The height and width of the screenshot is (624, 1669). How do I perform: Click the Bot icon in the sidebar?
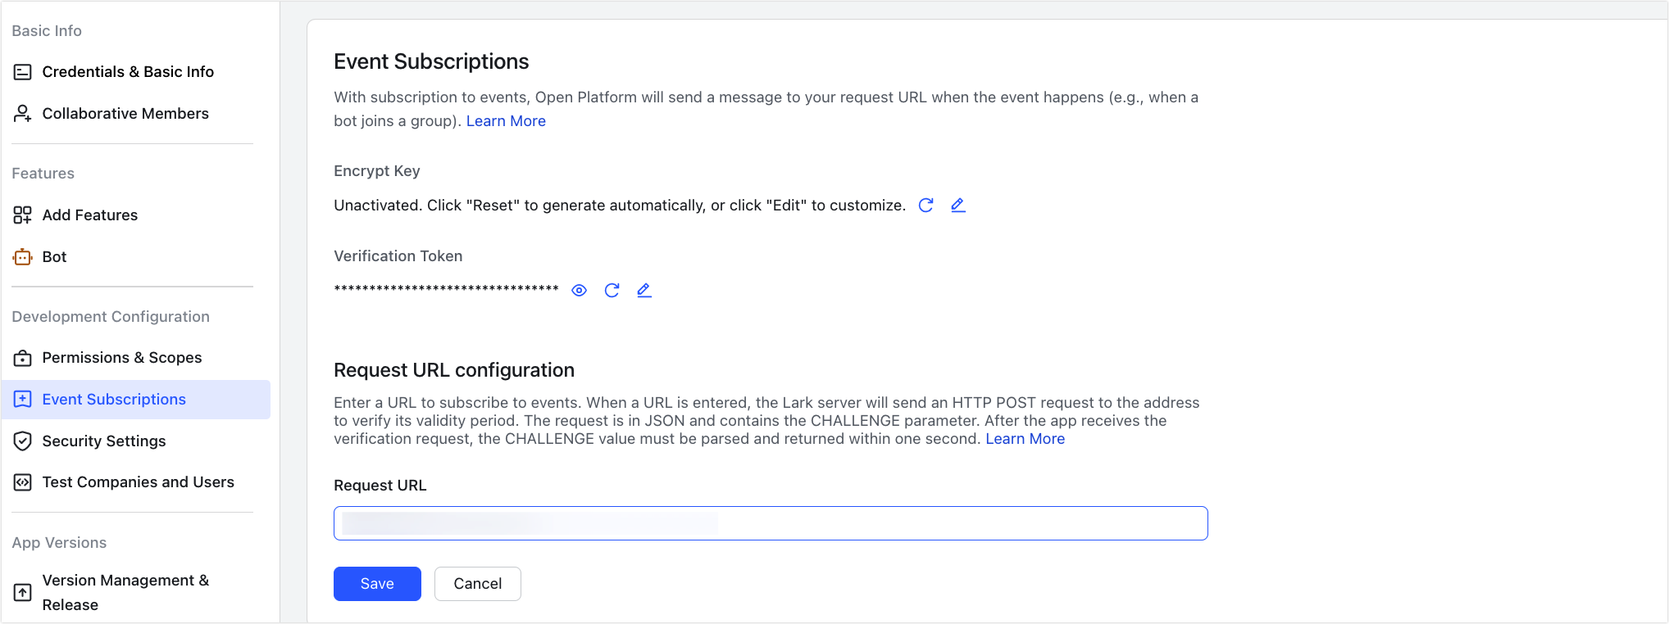[x=21, y=256]
